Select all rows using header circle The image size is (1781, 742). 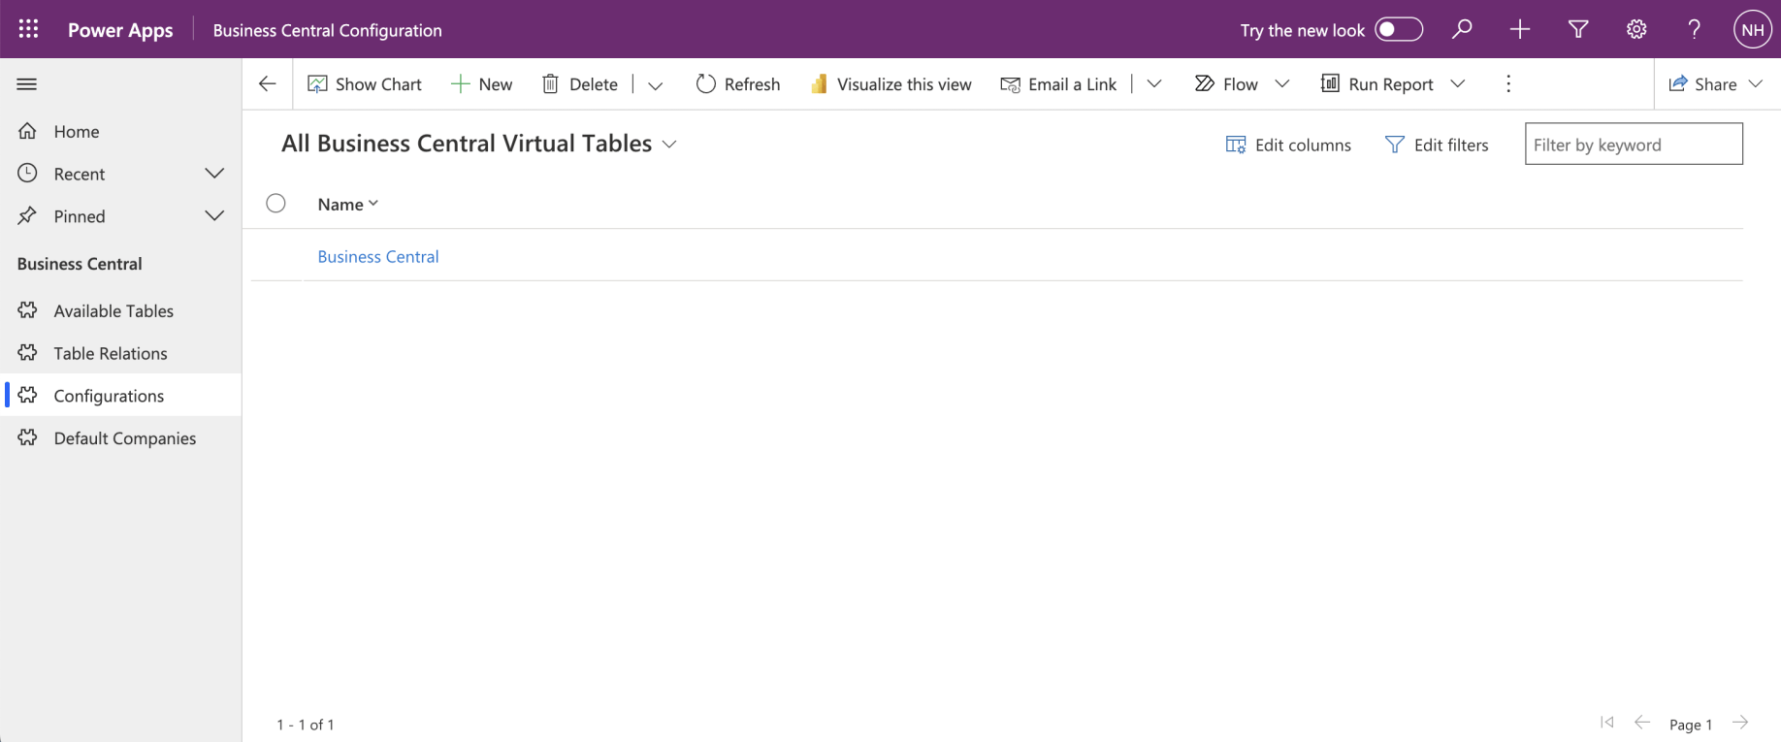pos(276,204)
